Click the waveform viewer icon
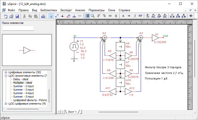 tap(191, 16)
